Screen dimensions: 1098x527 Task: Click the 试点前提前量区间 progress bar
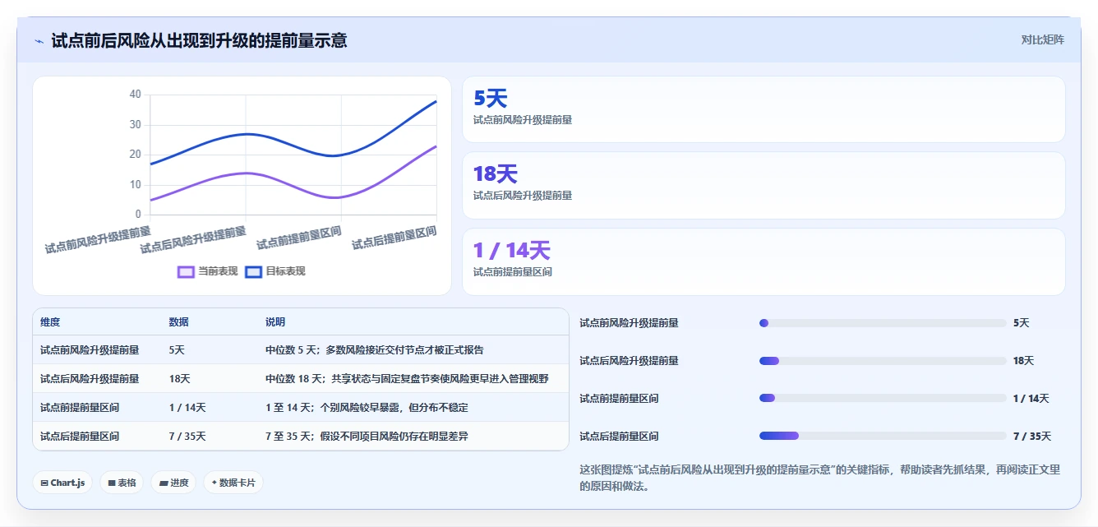point(883,399)
